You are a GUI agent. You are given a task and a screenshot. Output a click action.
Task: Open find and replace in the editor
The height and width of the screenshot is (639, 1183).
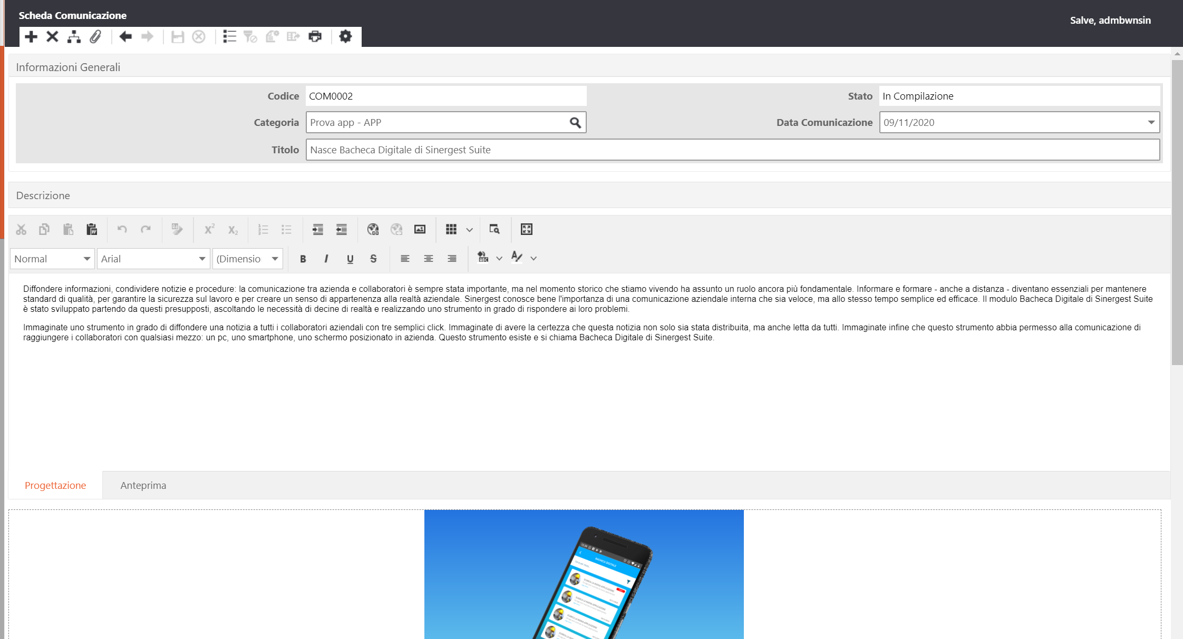click(494, 229)
